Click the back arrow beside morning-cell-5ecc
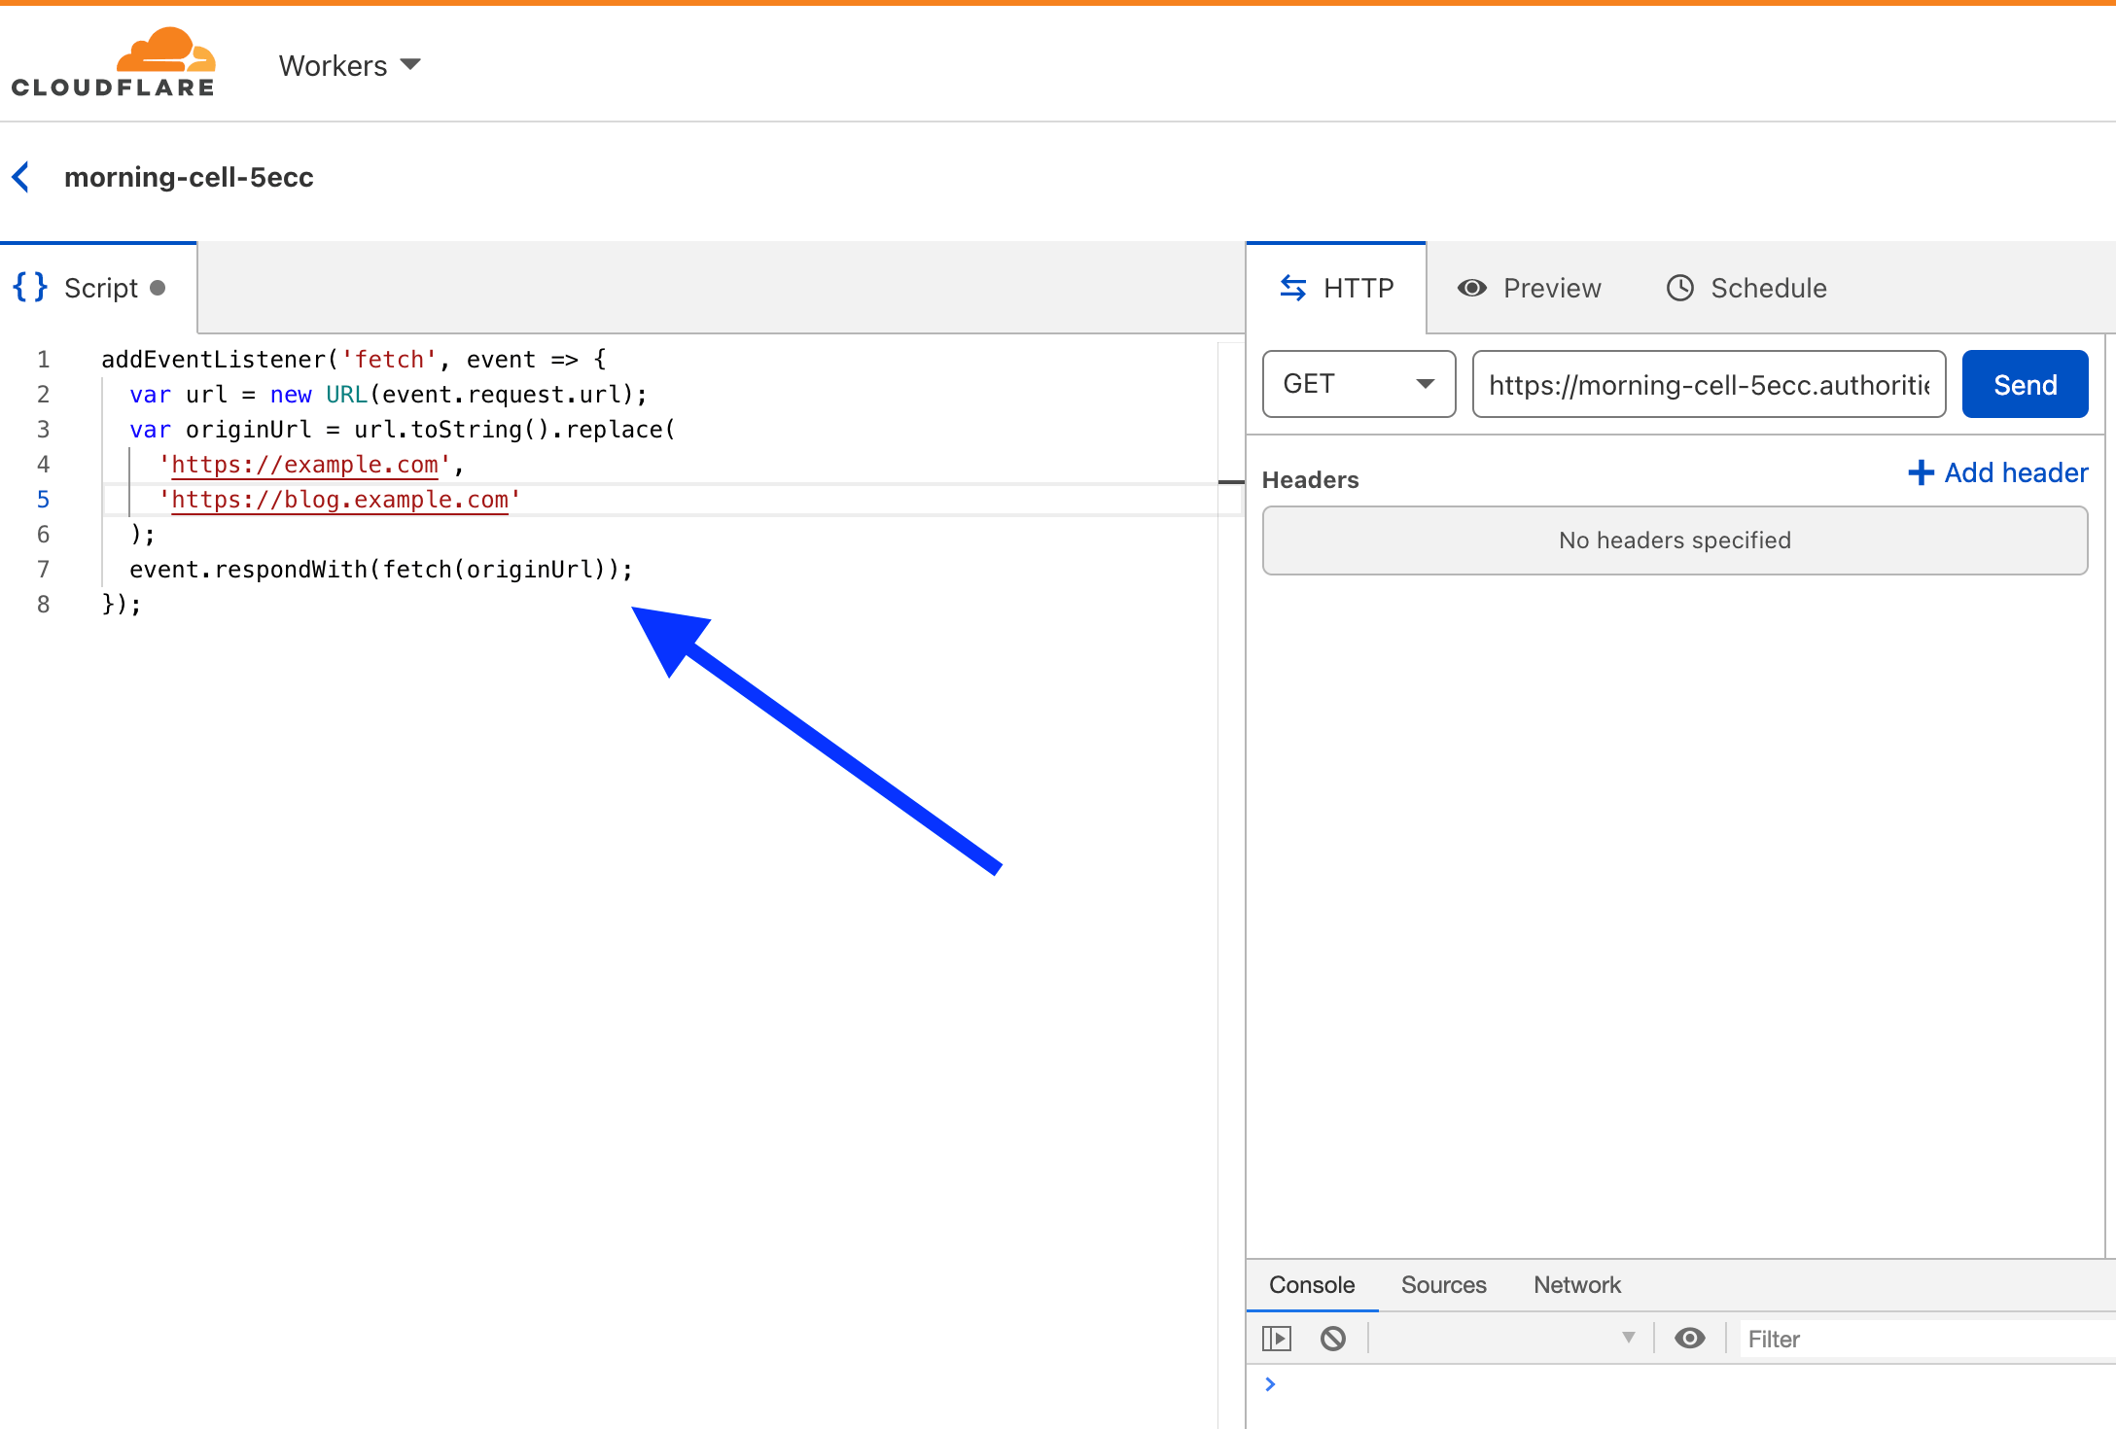This screenshot has width=2116, height=1429. tap(20, 176)
